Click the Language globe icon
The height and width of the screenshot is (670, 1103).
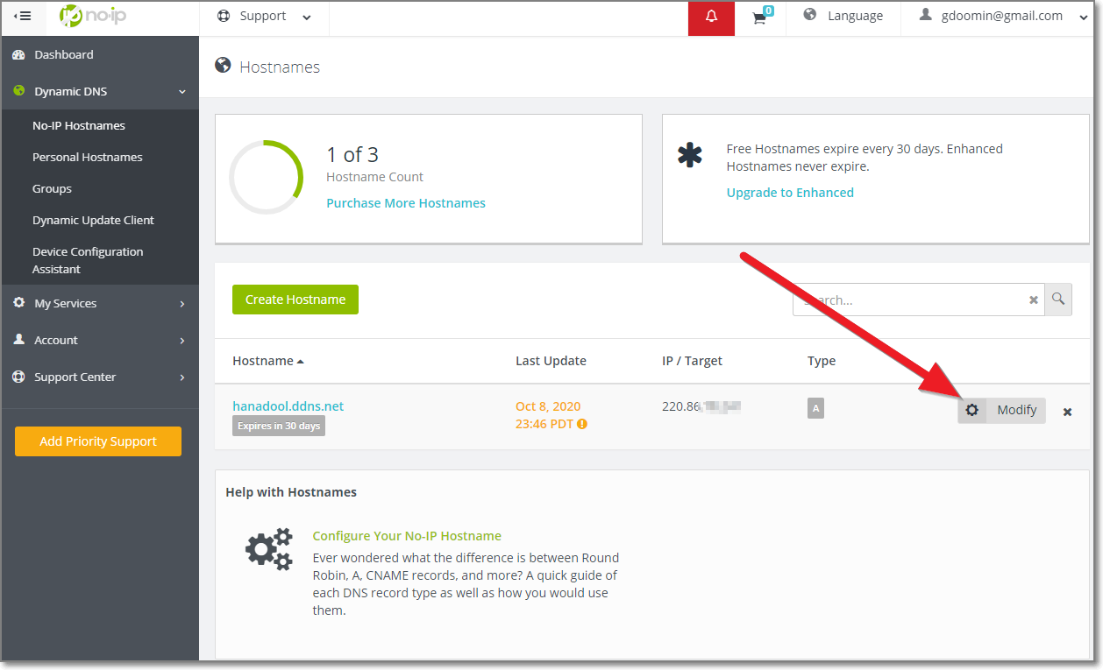tap(809, 15)
